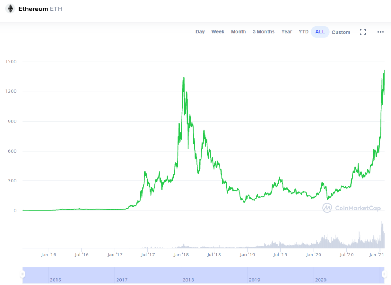Click the Jul '20 x-axis label

pyautogui.click(x=346, y=255)
